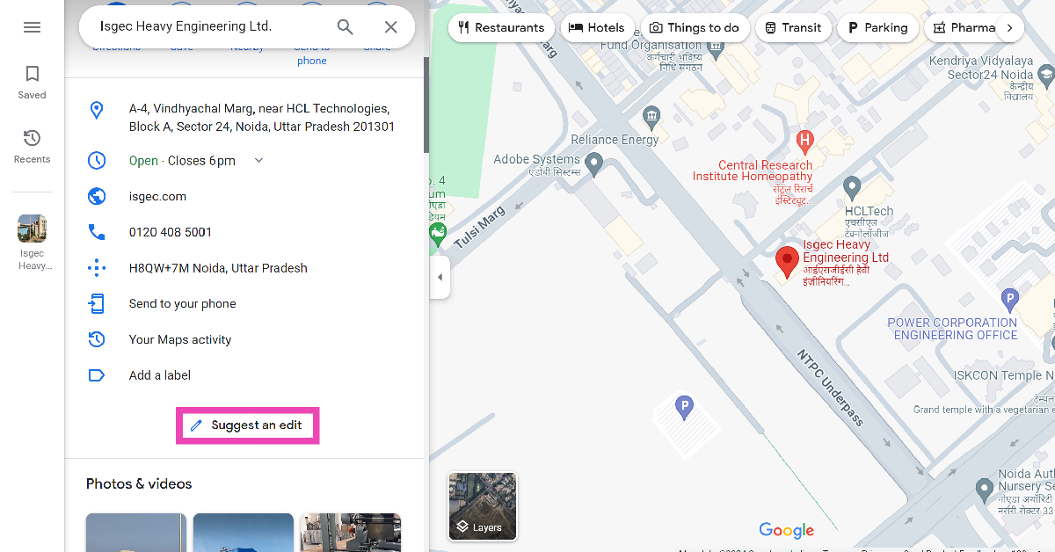Open the third photo thumbnail

click(351, 533)
